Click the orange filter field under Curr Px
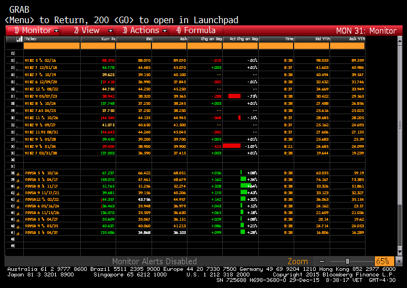 coord(98,46)
